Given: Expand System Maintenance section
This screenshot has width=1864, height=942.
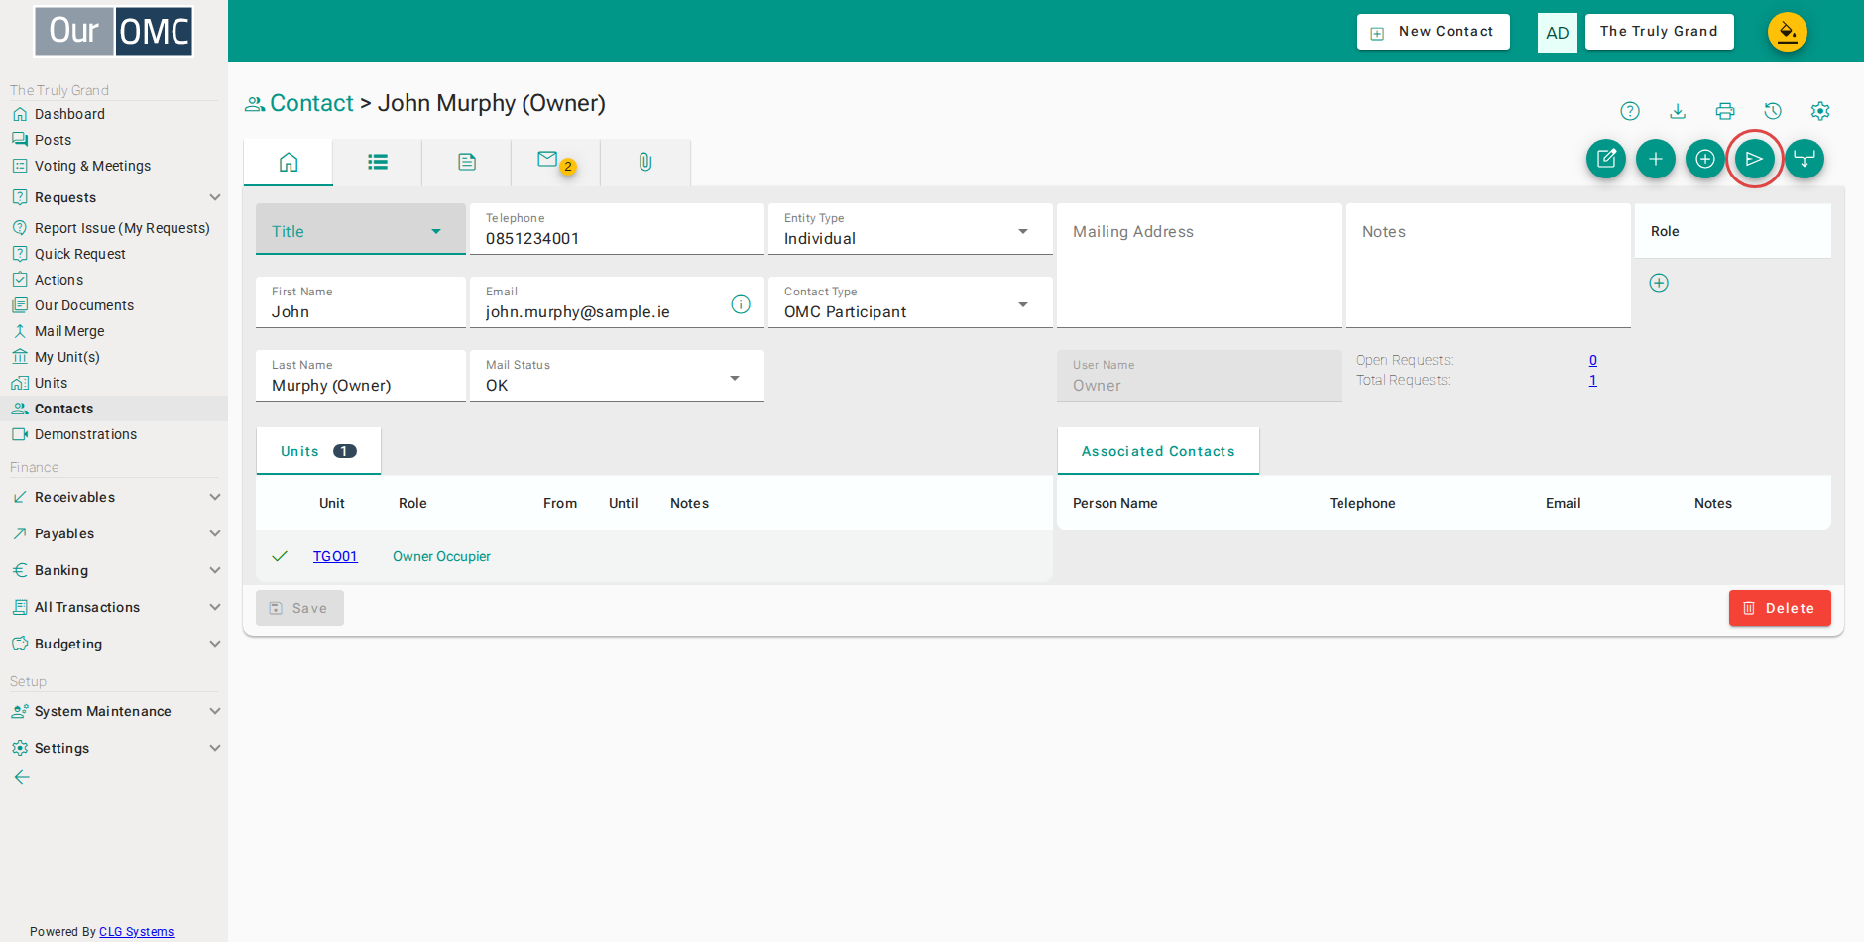Looking at the screenshot, I should 114,711.
